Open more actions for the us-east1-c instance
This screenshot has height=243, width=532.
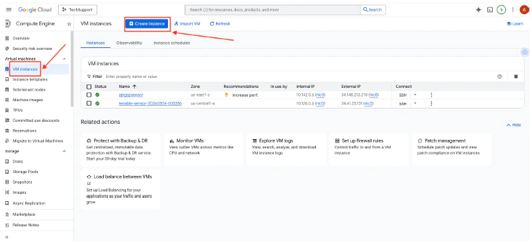pyautogui.click(x=431, y=95)
